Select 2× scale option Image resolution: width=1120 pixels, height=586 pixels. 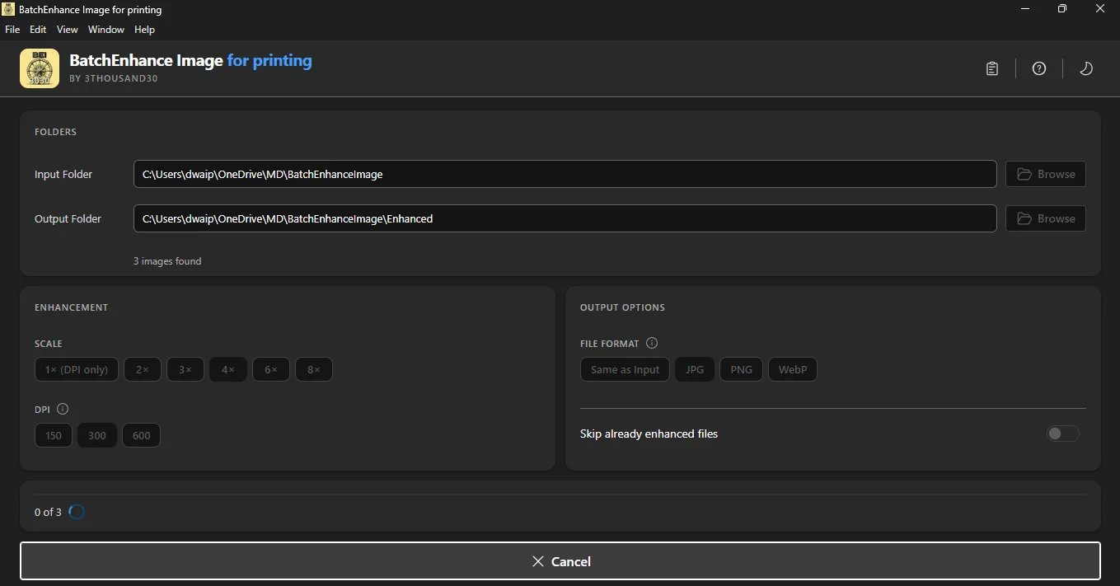pos(143,369)
